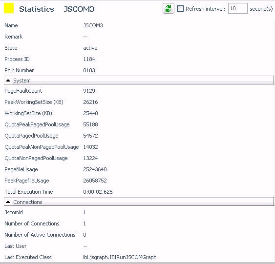275x264 pixels.
Task: Click the Number of Active Connections label
Action: tap(40, 235)
